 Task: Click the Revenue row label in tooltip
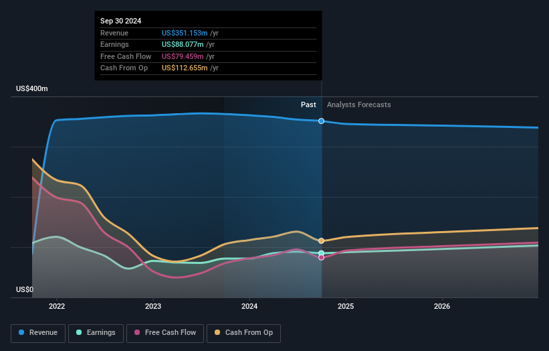tap(114, 33)
